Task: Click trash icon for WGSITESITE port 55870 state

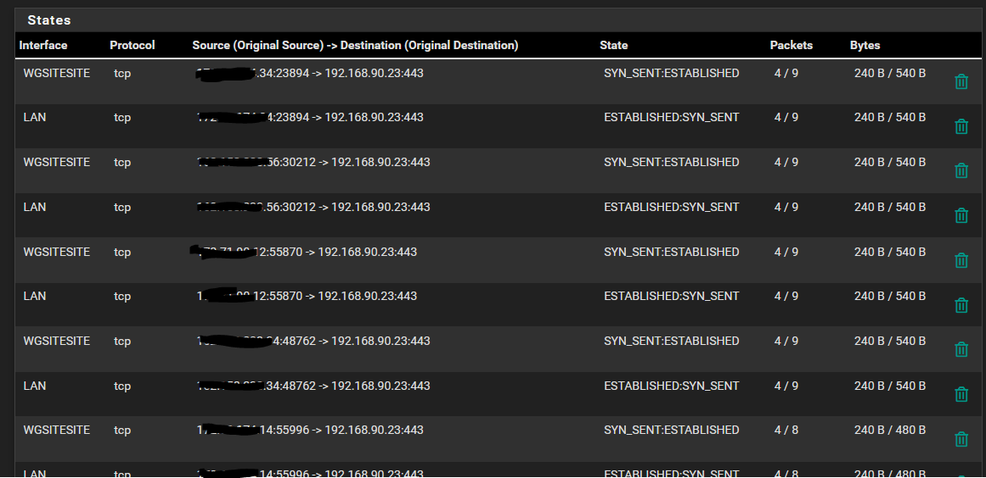Action: pos(961,261)
